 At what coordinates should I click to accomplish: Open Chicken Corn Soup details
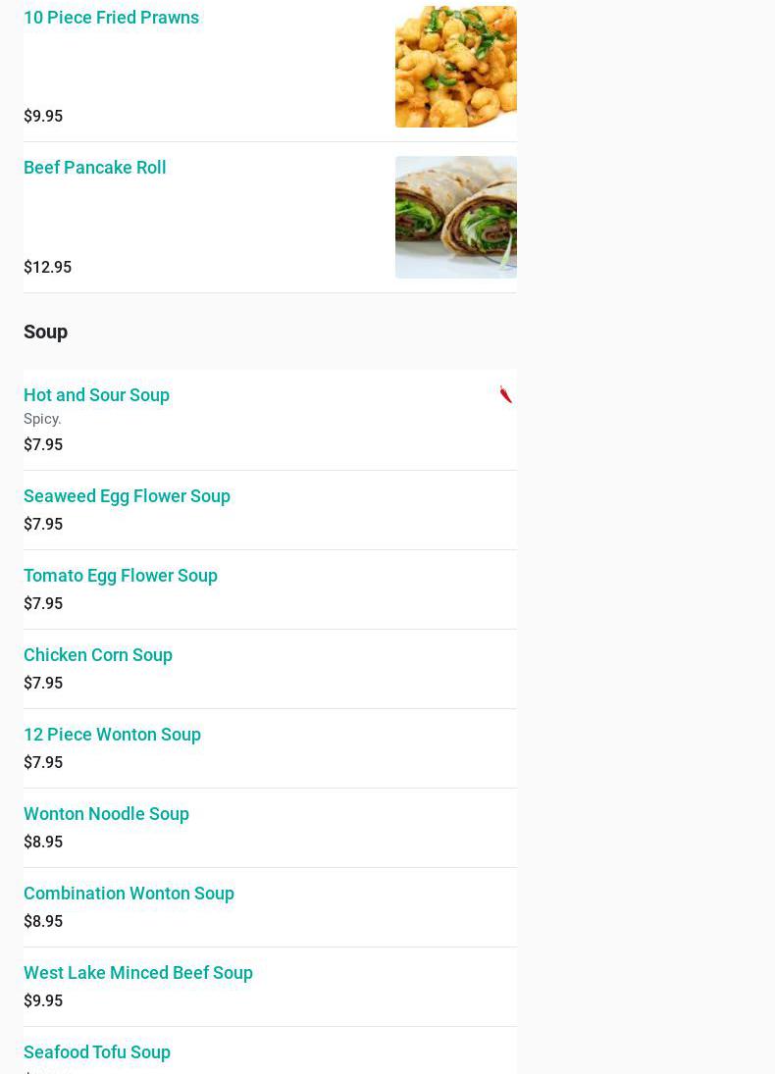[98, 655]
